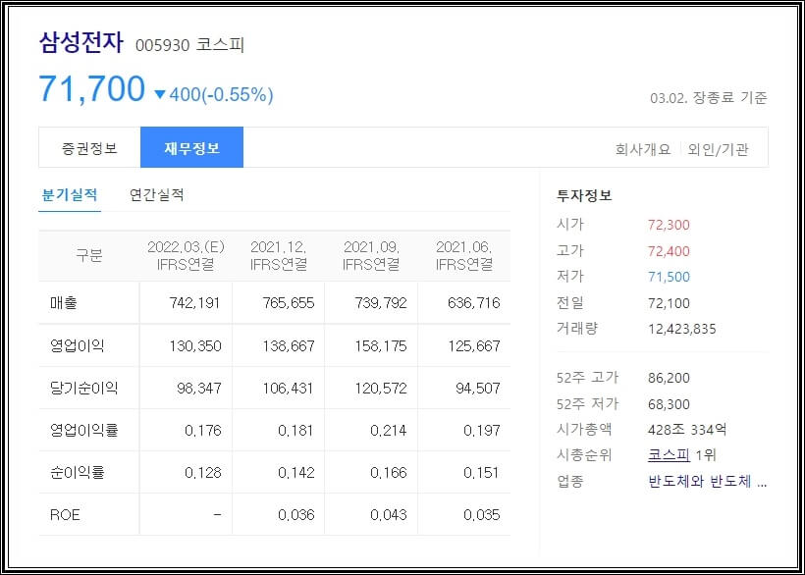Screen dimensions: 805x575
Task: Click the 매출 row label
Action: click(63, 302)
